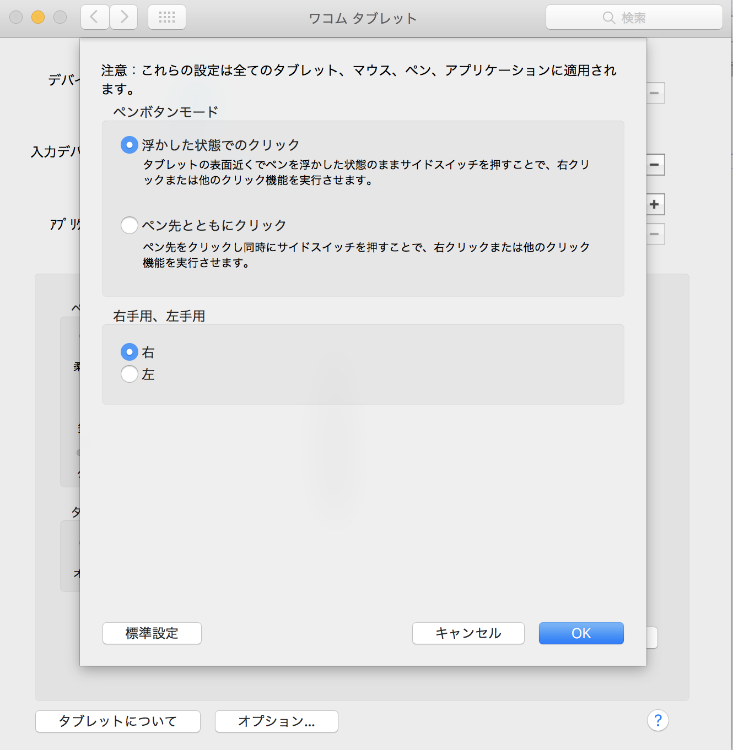Select the 浮かした状態でのクリック radio option
The height and width of the screenshot is (750, 733).
click(130, 145)
